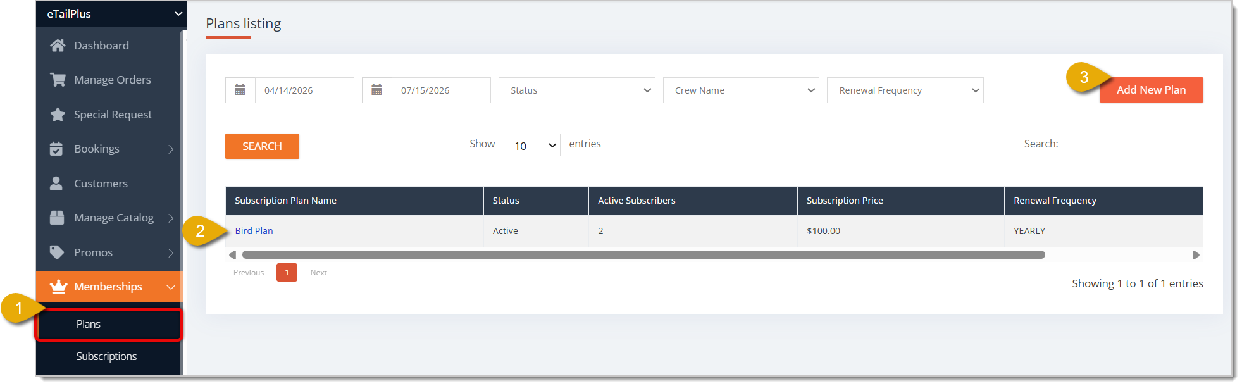Screen dimensions: 1242x386
Task: Click the Special Request star icon
Action: point(58,115)
